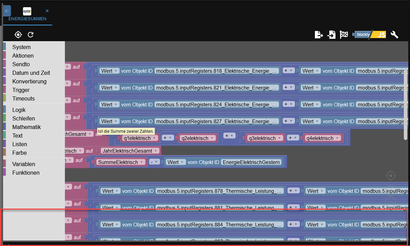
Task: Open the wrench settings icon
Action: pos(394,34)
